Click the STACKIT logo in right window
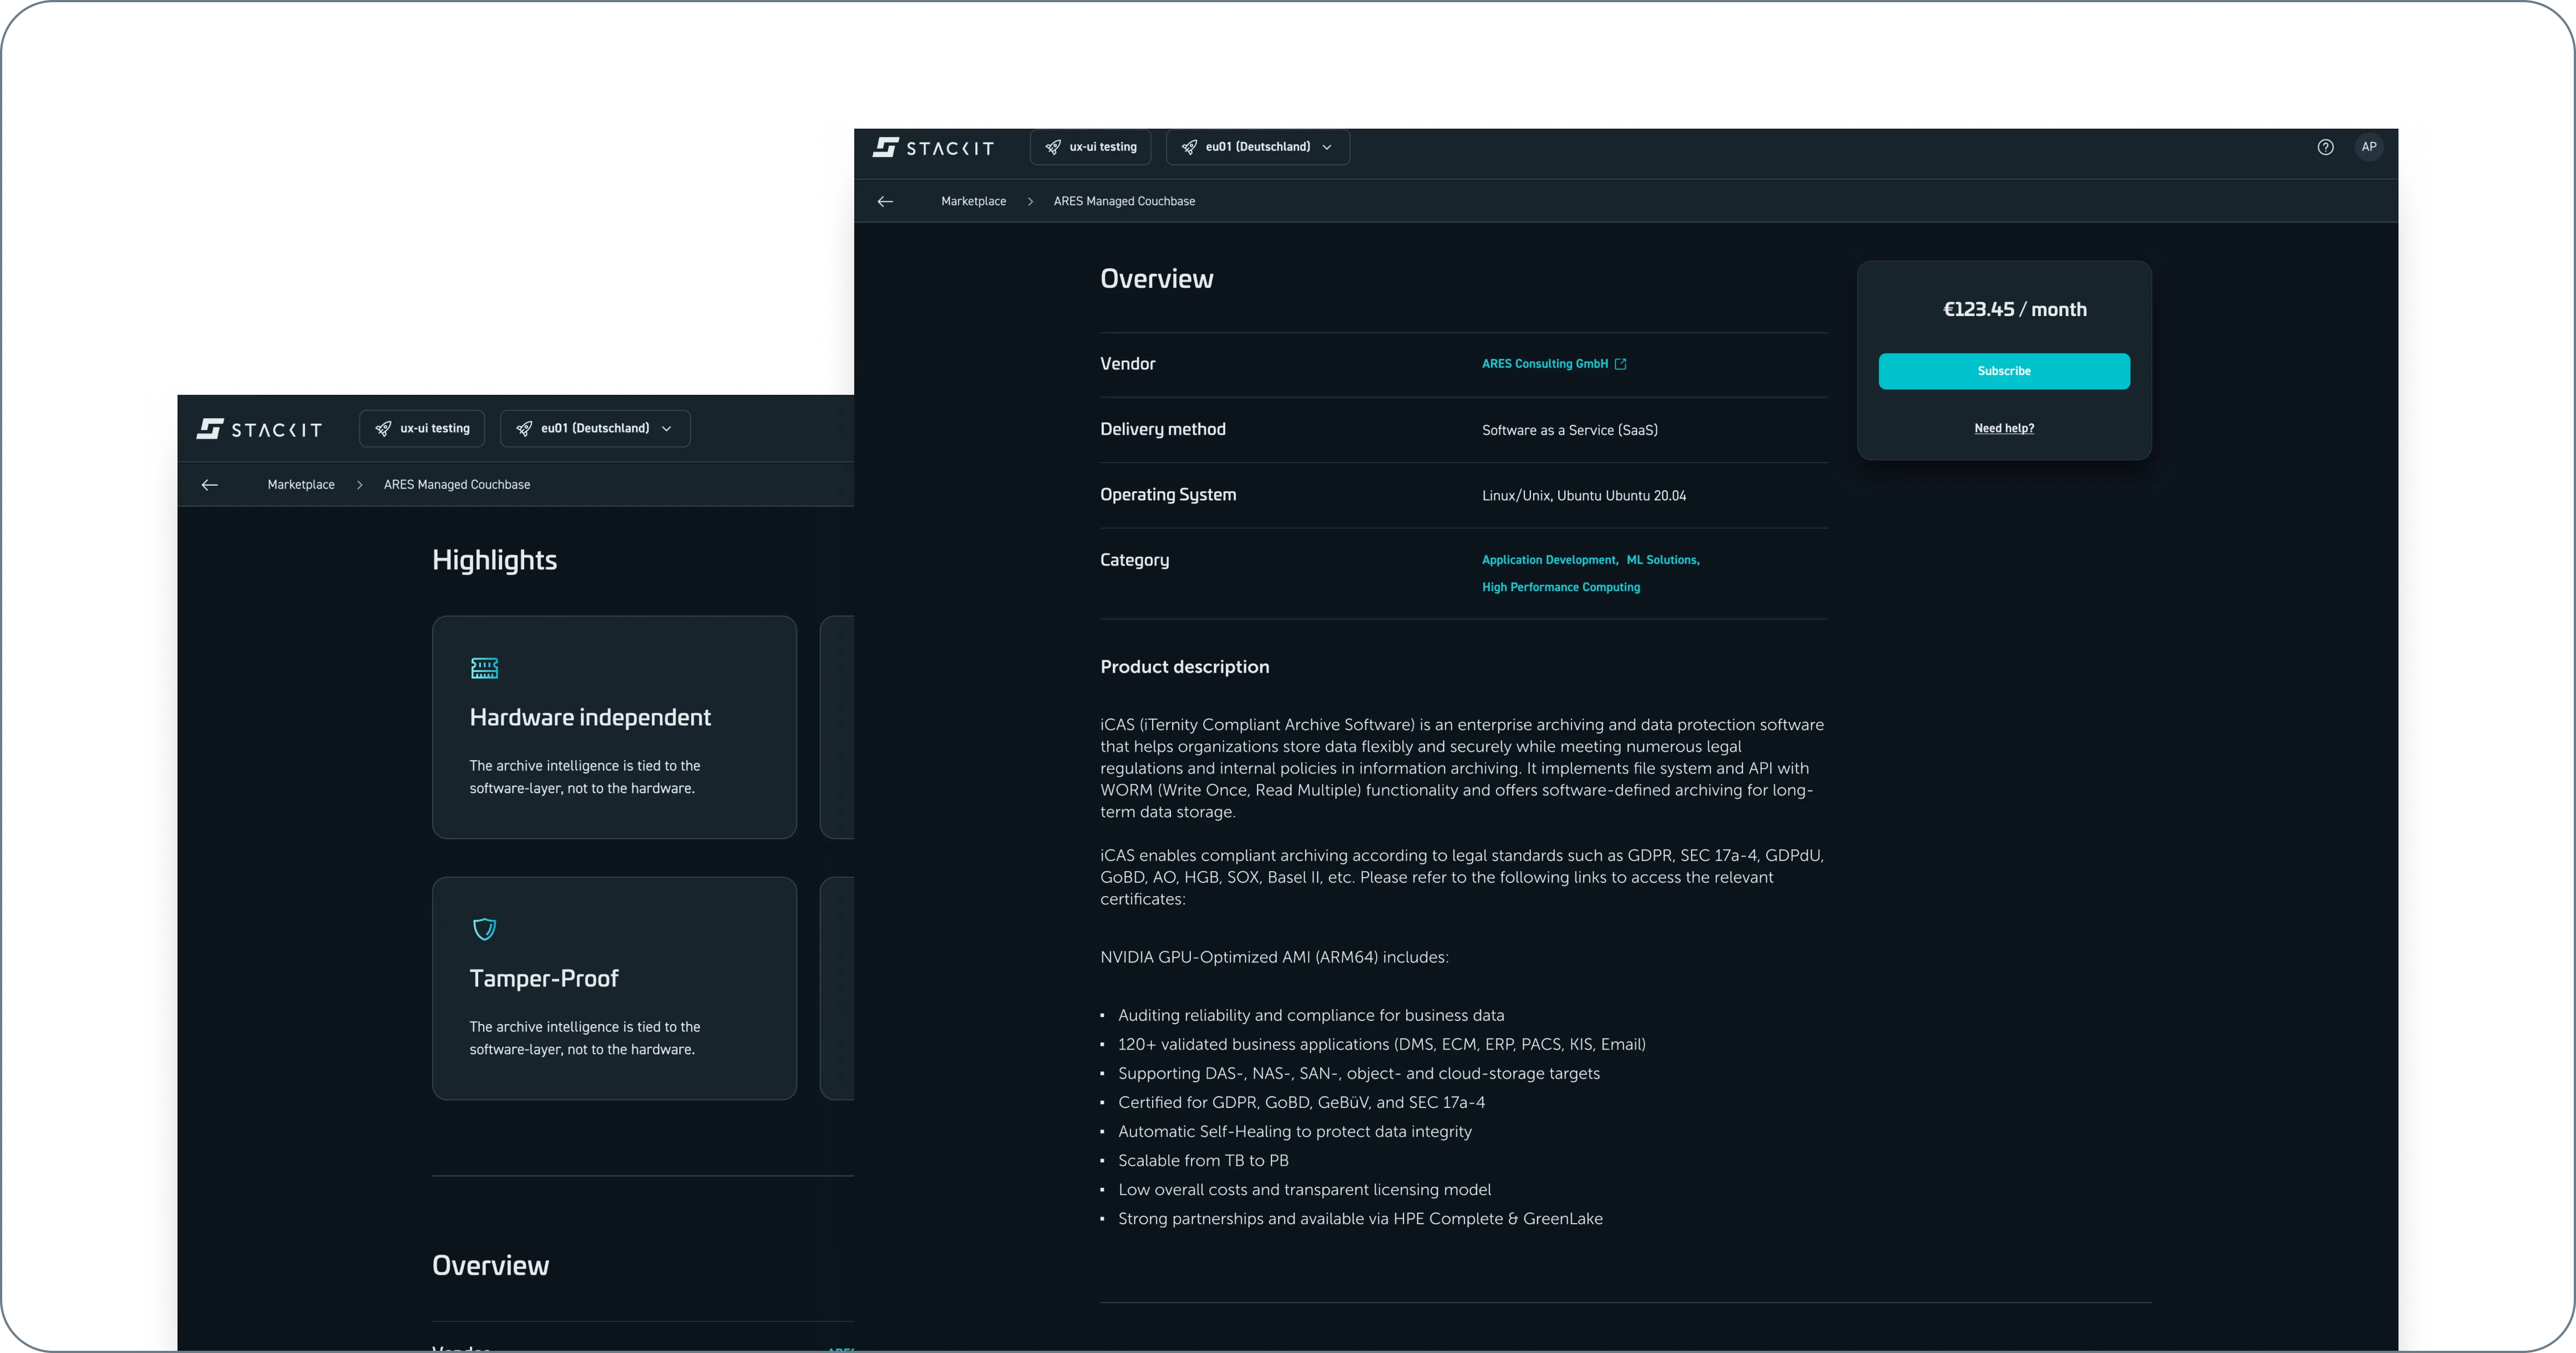Screen dimensions: 2576x1353 [x=933, y=148]
